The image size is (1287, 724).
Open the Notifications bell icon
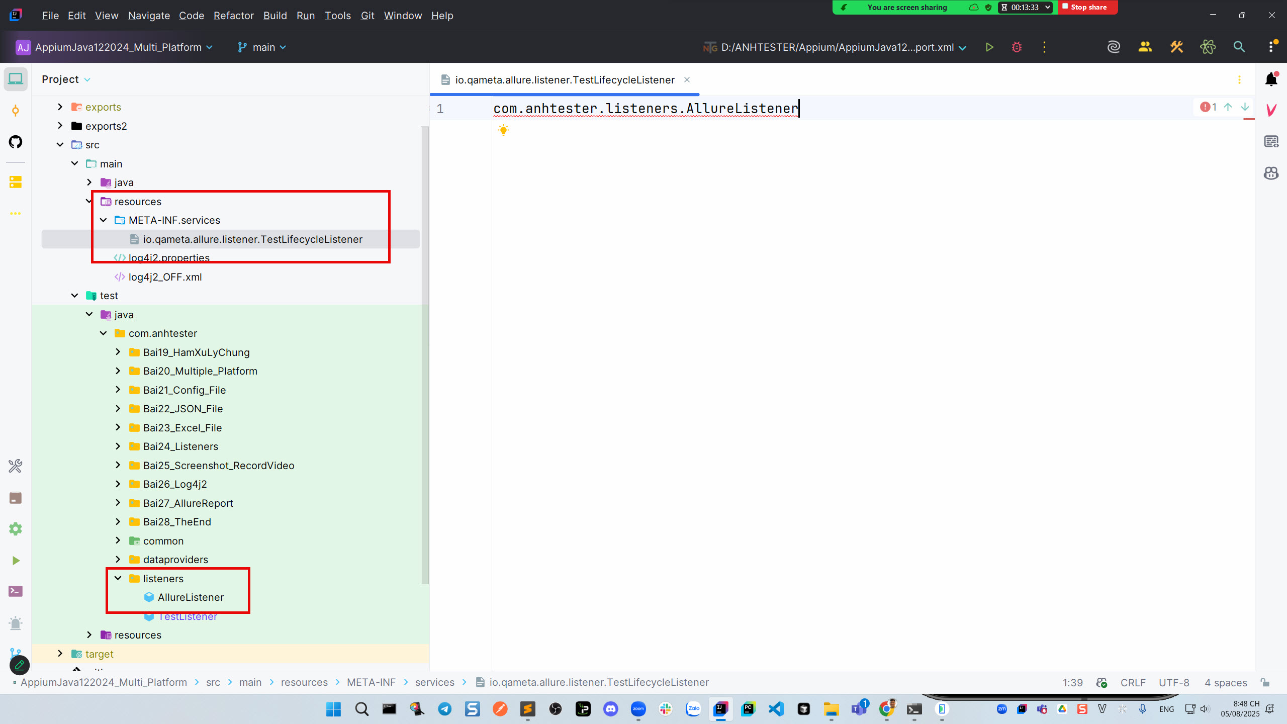pyautogui.click(x=1271, y=79)
